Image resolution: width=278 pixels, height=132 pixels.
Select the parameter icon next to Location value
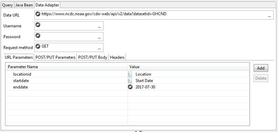tap(130, 74)
